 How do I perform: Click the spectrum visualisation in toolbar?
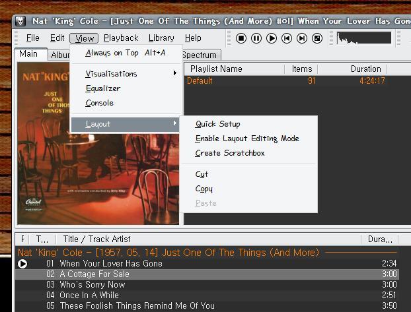[x=364, y=38]
